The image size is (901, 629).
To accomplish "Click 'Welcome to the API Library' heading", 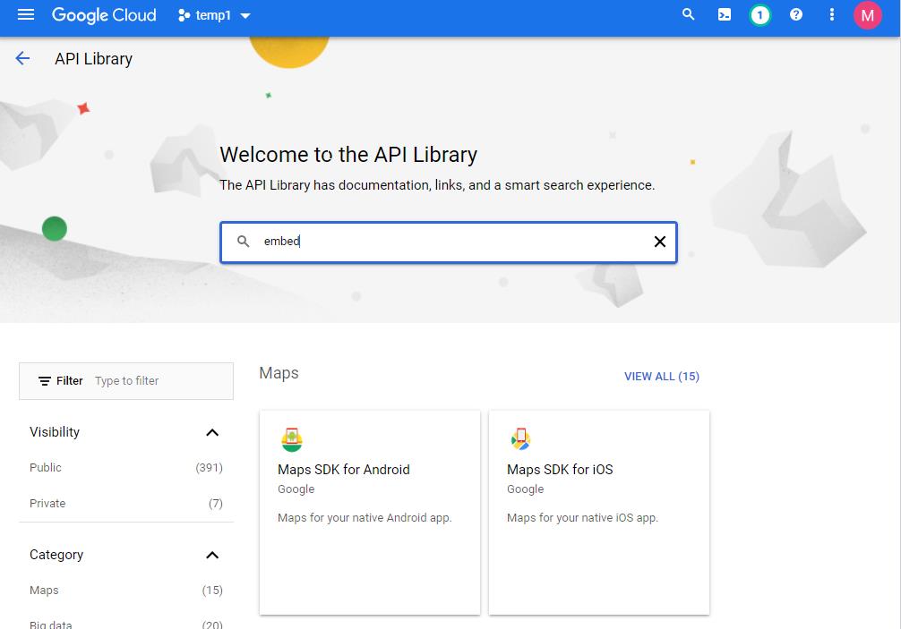I will coord(348,155).
